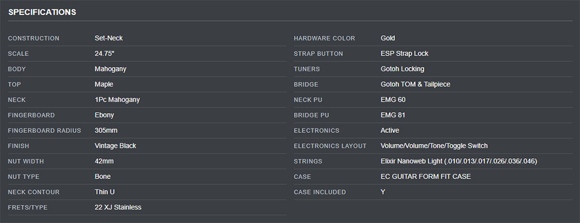Click the Gold hardware color value
Image resolution: width=580 pixels, height=223 pixels.
387,38
